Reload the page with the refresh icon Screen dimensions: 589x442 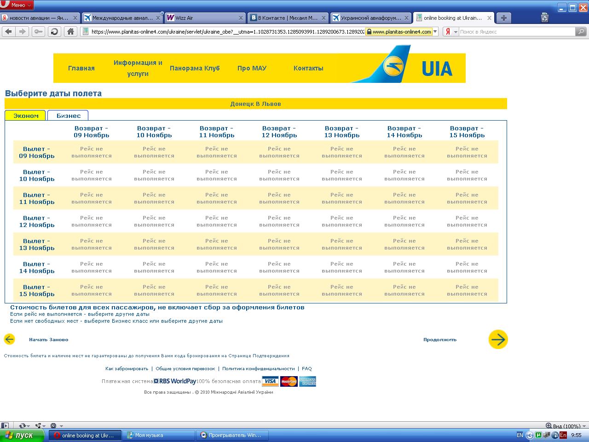point(54,32)
